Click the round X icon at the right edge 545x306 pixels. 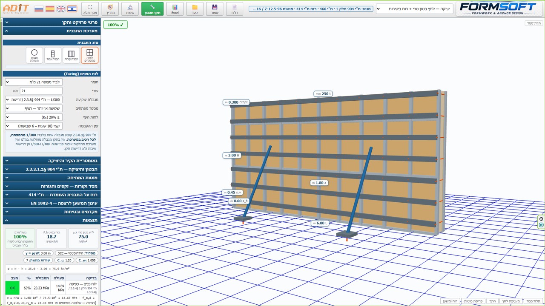[541, 219]
